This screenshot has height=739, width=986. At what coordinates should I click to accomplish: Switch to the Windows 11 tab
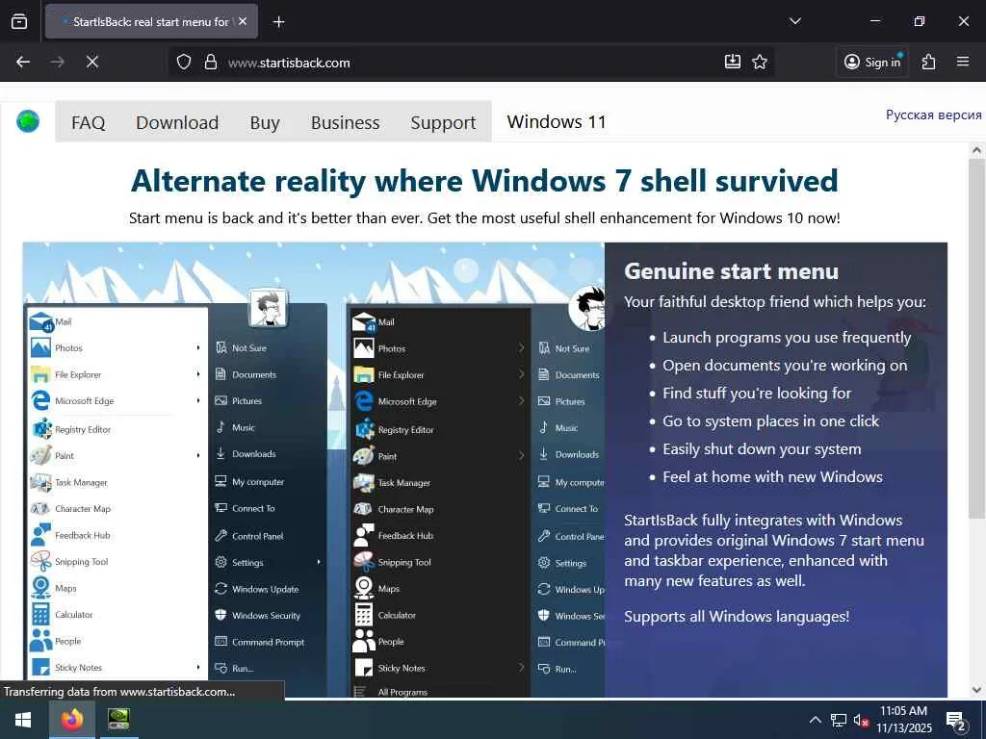point(557,121)
